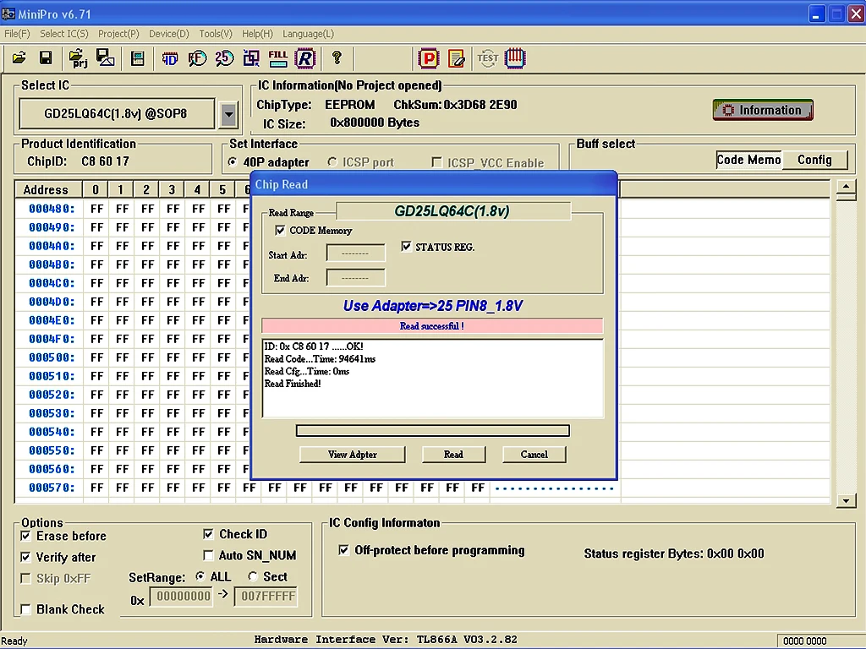Toggle Off-protect before programming checkbox

point(343,549)
